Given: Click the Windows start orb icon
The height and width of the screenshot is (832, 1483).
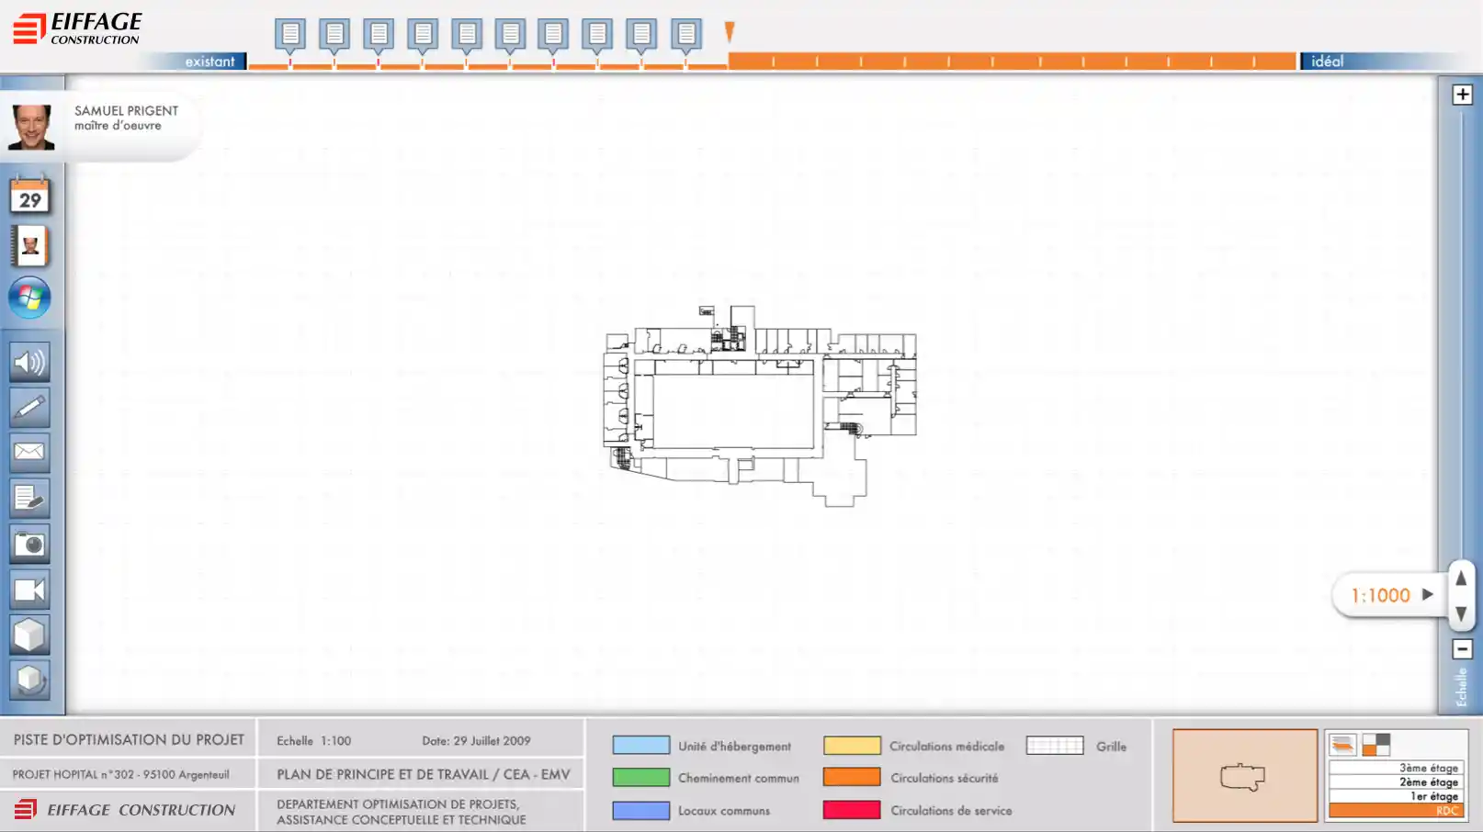Looking at the screenshot, I should 29,298.
